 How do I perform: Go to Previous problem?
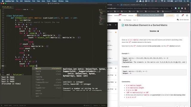tap(127, 20)
